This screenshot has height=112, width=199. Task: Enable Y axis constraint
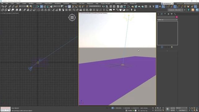153,7
